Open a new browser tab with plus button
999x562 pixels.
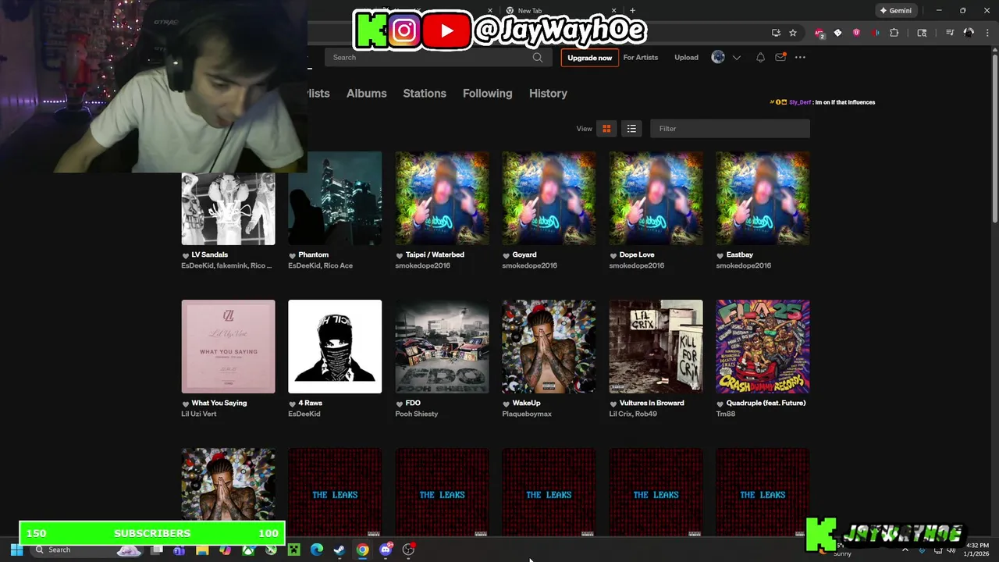pyautogui.click(x=632, y=11)
